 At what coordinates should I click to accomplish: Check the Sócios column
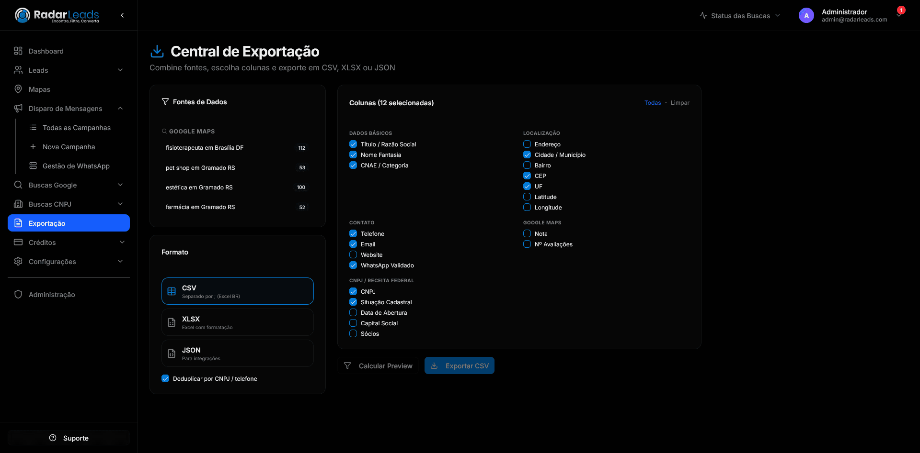(x=353, y=333)
